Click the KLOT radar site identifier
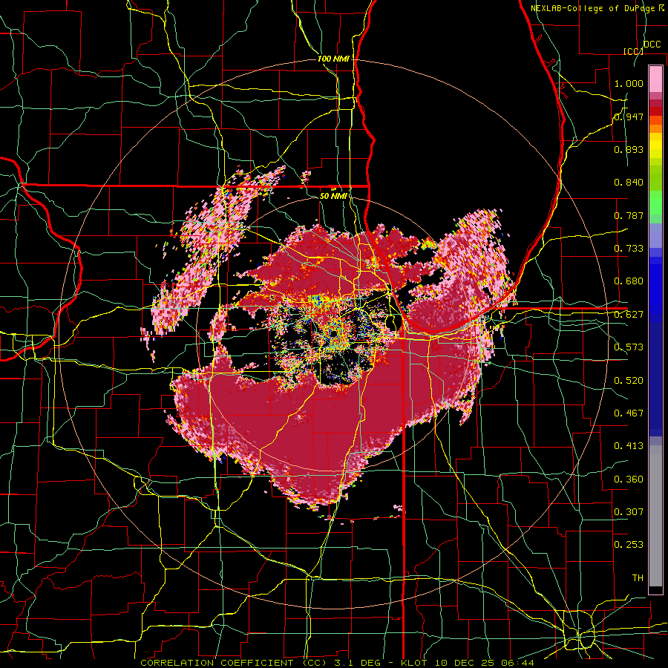 415,663
